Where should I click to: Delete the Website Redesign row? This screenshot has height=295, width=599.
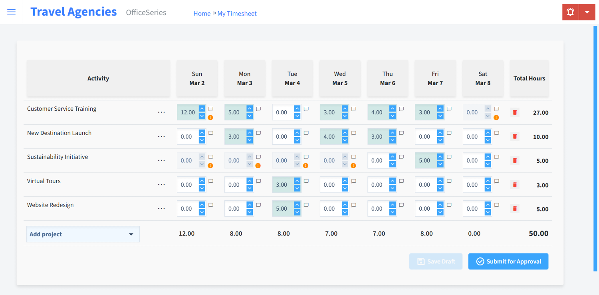pos(514,208)
